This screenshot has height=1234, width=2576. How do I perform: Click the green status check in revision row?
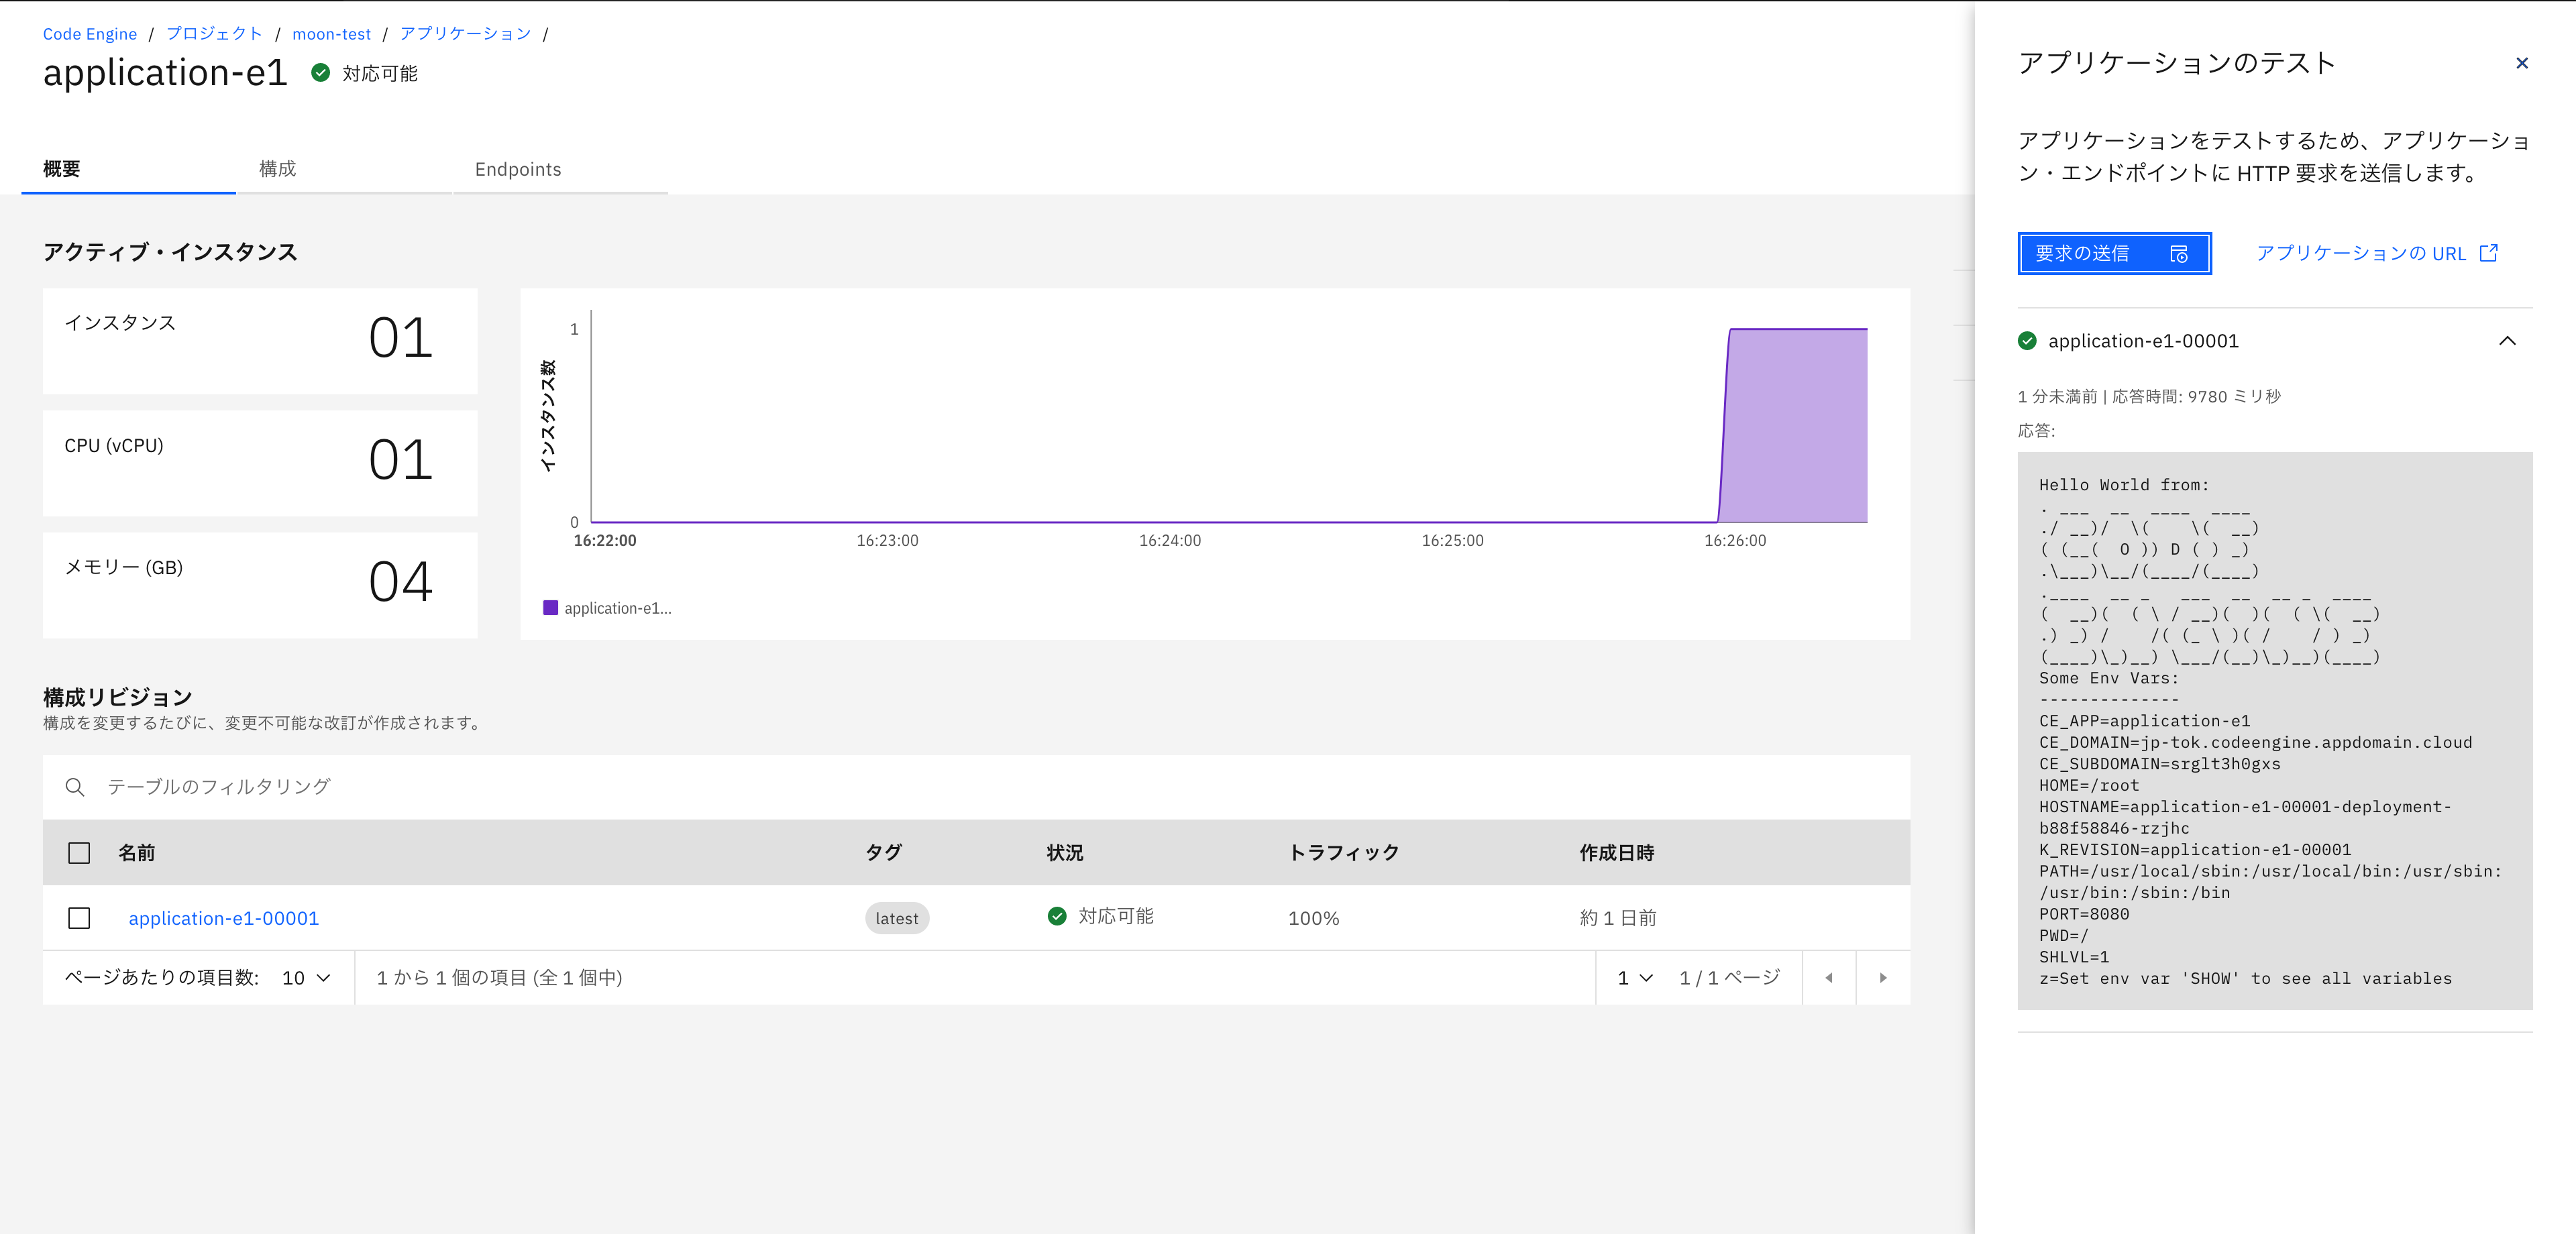coord(1057,916)
